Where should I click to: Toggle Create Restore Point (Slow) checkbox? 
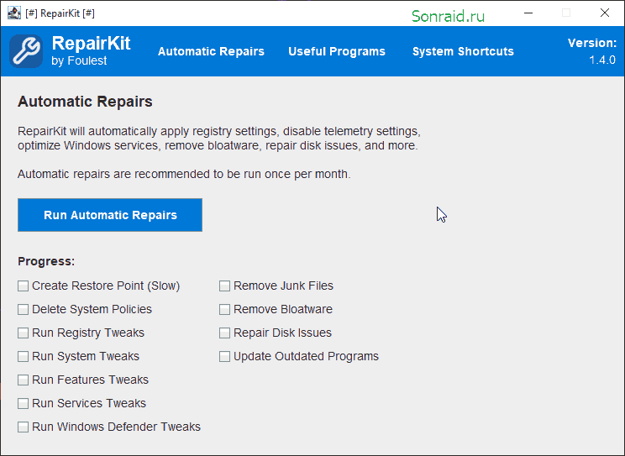pyautogui.click(x=24, y=286)
